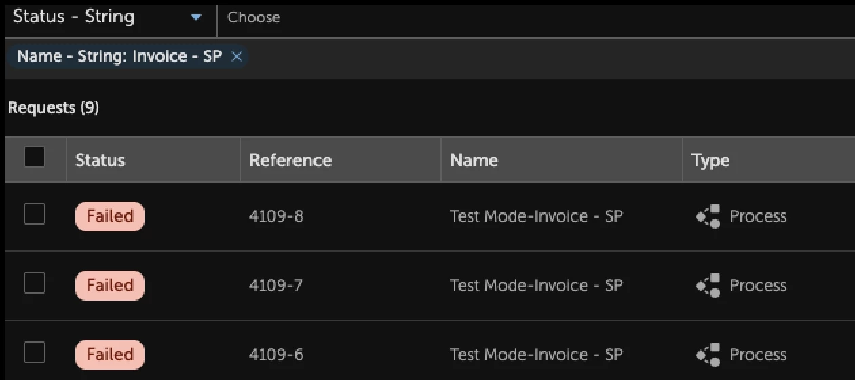Remove the Name - String: Invoice - SP filter

236,57
